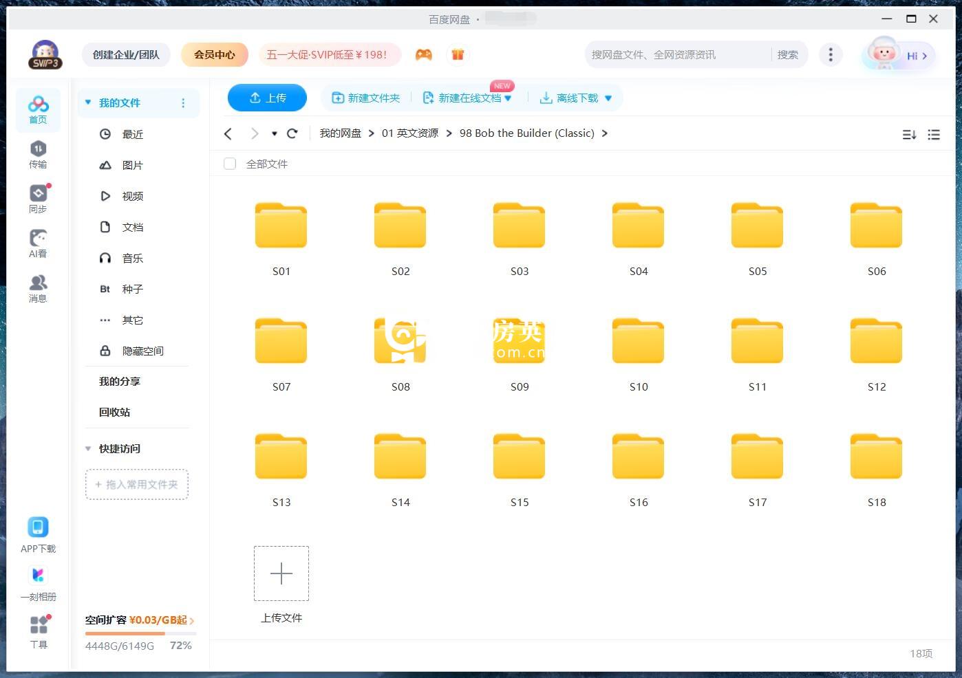This screenshot has height=678, width=962.
Task: Open the three-dot menu near the avatar
Action: (x=831, y=54)
